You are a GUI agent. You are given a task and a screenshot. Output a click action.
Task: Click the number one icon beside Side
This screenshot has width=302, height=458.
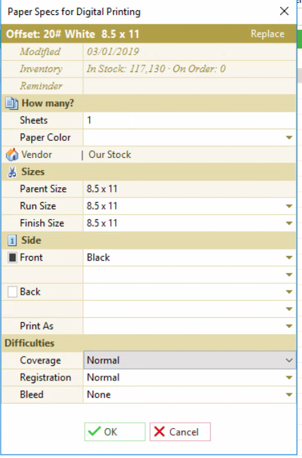pos(12,240)
